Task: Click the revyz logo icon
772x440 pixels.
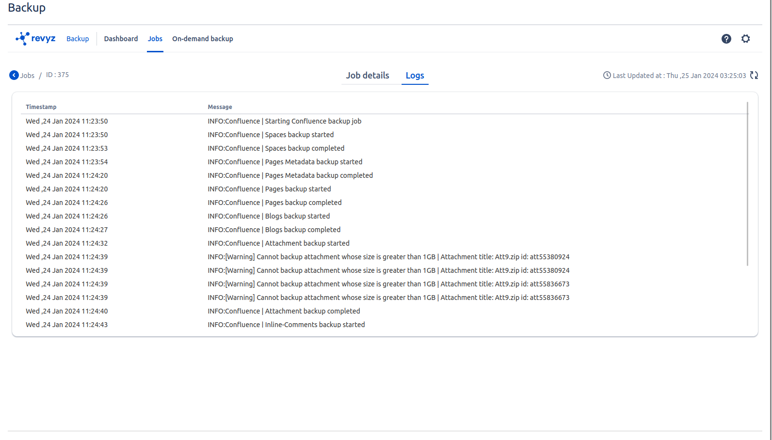Action: point(22,38)
